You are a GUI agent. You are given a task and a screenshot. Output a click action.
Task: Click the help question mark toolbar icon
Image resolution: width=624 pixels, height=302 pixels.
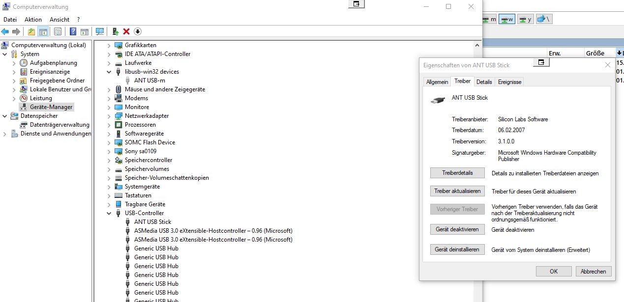pyautogui.click(x=73, y=32)
